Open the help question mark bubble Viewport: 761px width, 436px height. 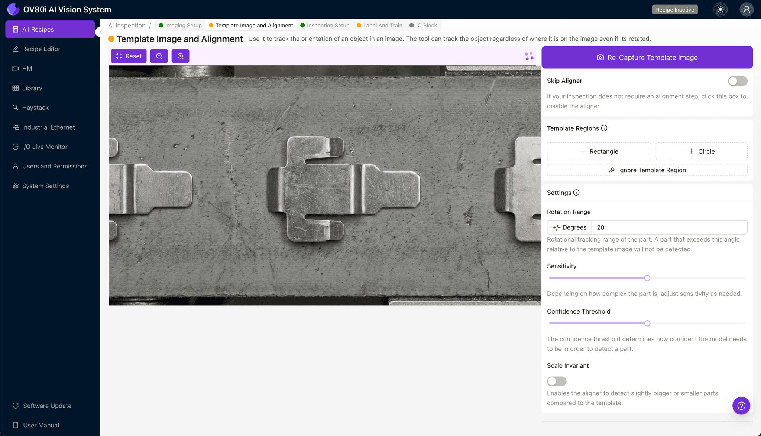click(x=741, y=406)
